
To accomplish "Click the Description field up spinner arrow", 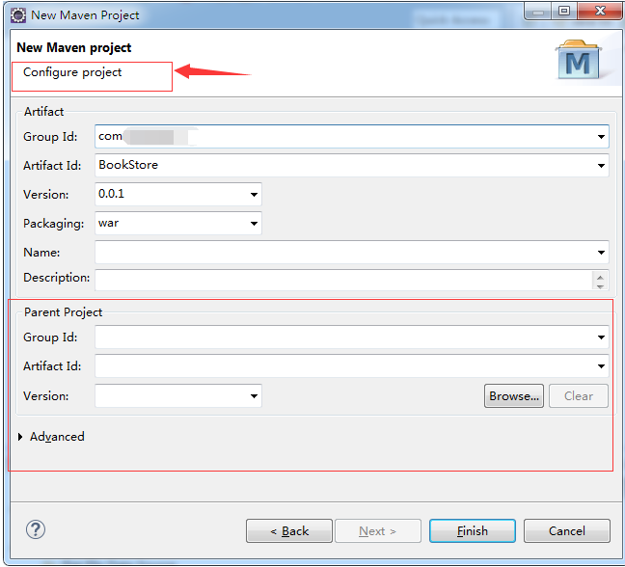I will (x=600, y=277).
